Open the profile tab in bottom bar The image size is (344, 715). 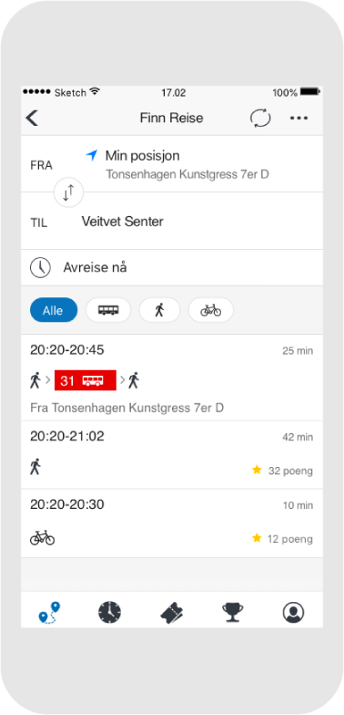[x=293, y=613]
